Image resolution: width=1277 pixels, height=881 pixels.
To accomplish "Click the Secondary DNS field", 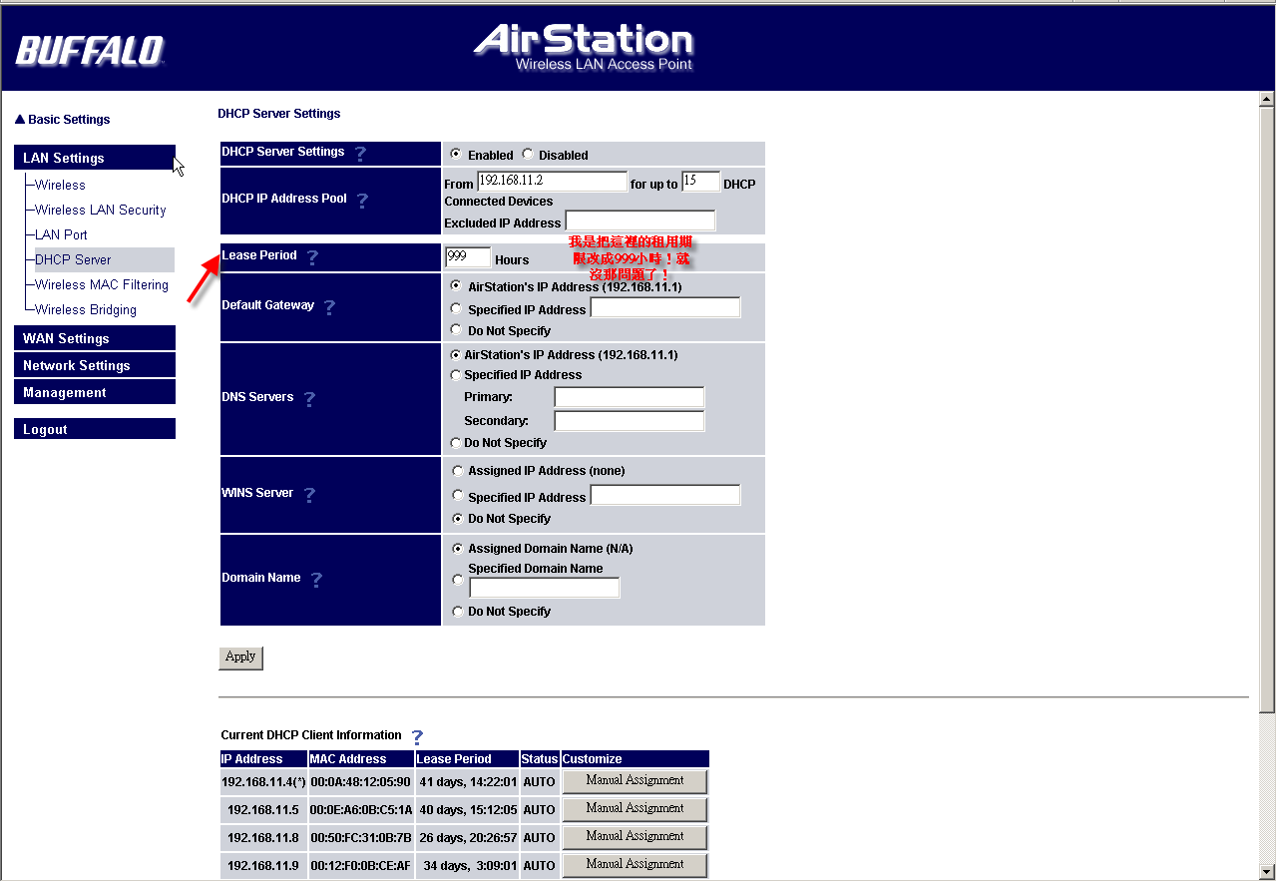I will (x=630, y=421).
